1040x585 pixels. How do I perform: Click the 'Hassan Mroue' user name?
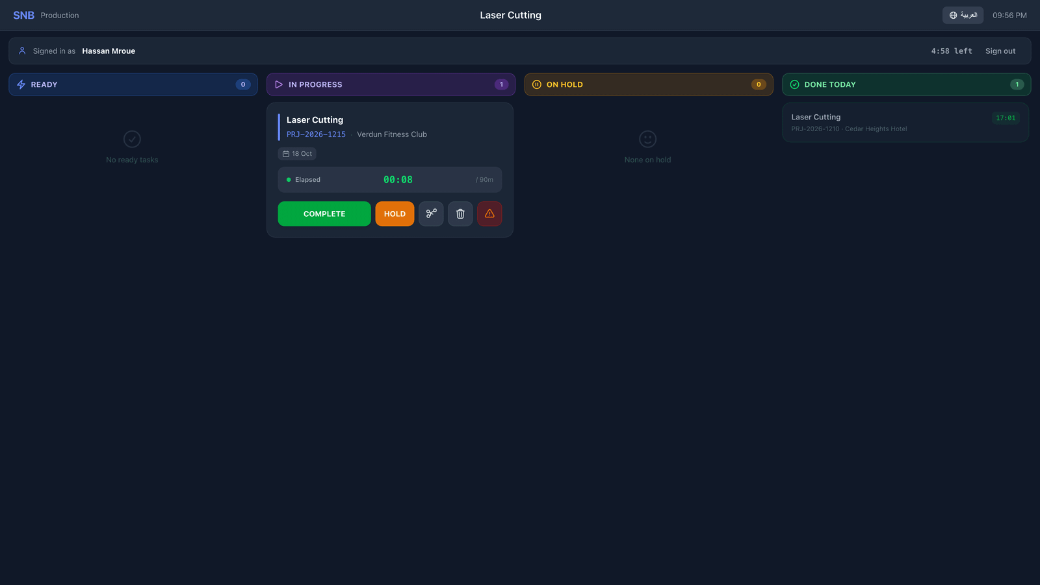(x=109, y=51)
